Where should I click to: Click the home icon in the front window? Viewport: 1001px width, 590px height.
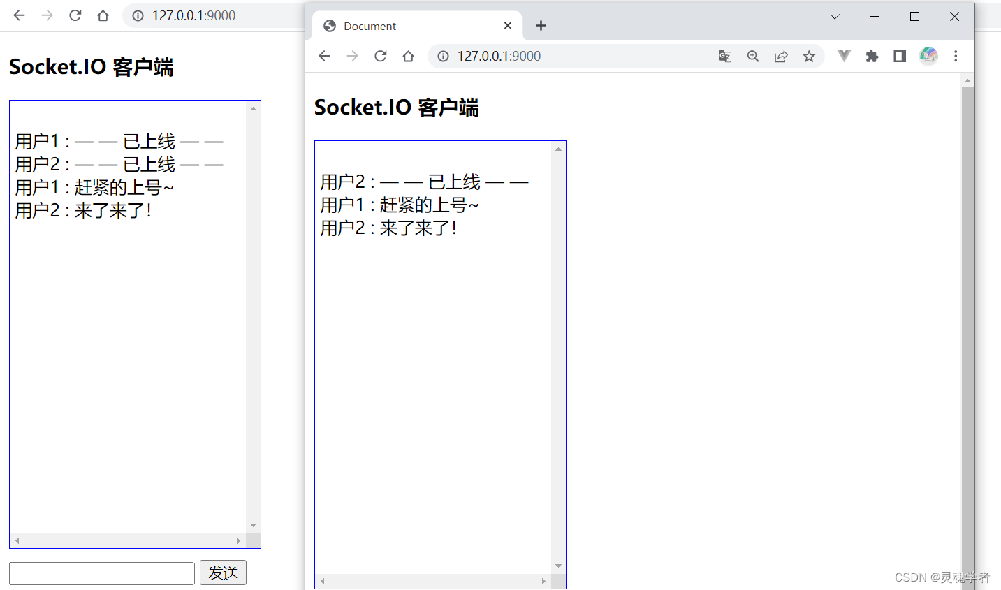[408, 56]
